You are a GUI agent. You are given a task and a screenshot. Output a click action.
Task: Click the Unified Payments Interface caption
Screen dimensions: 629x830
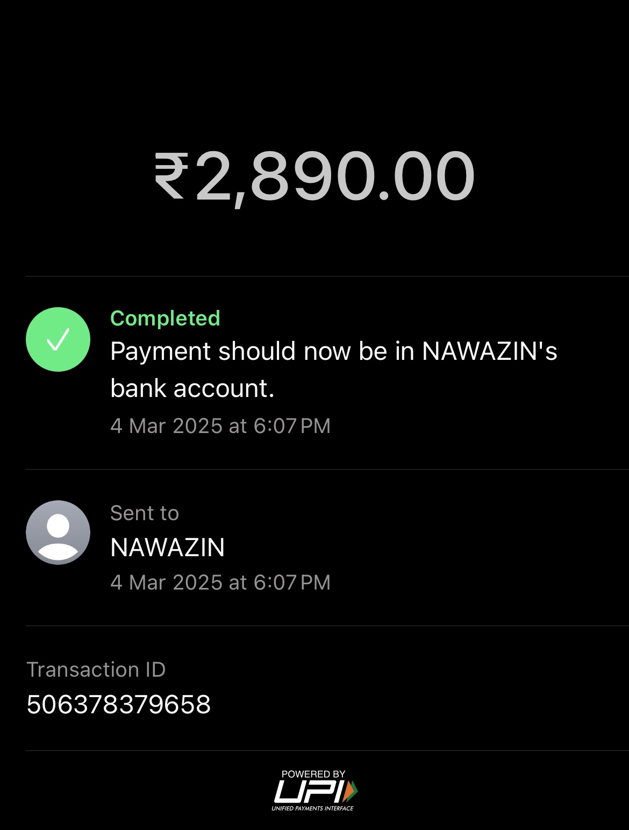312,808
